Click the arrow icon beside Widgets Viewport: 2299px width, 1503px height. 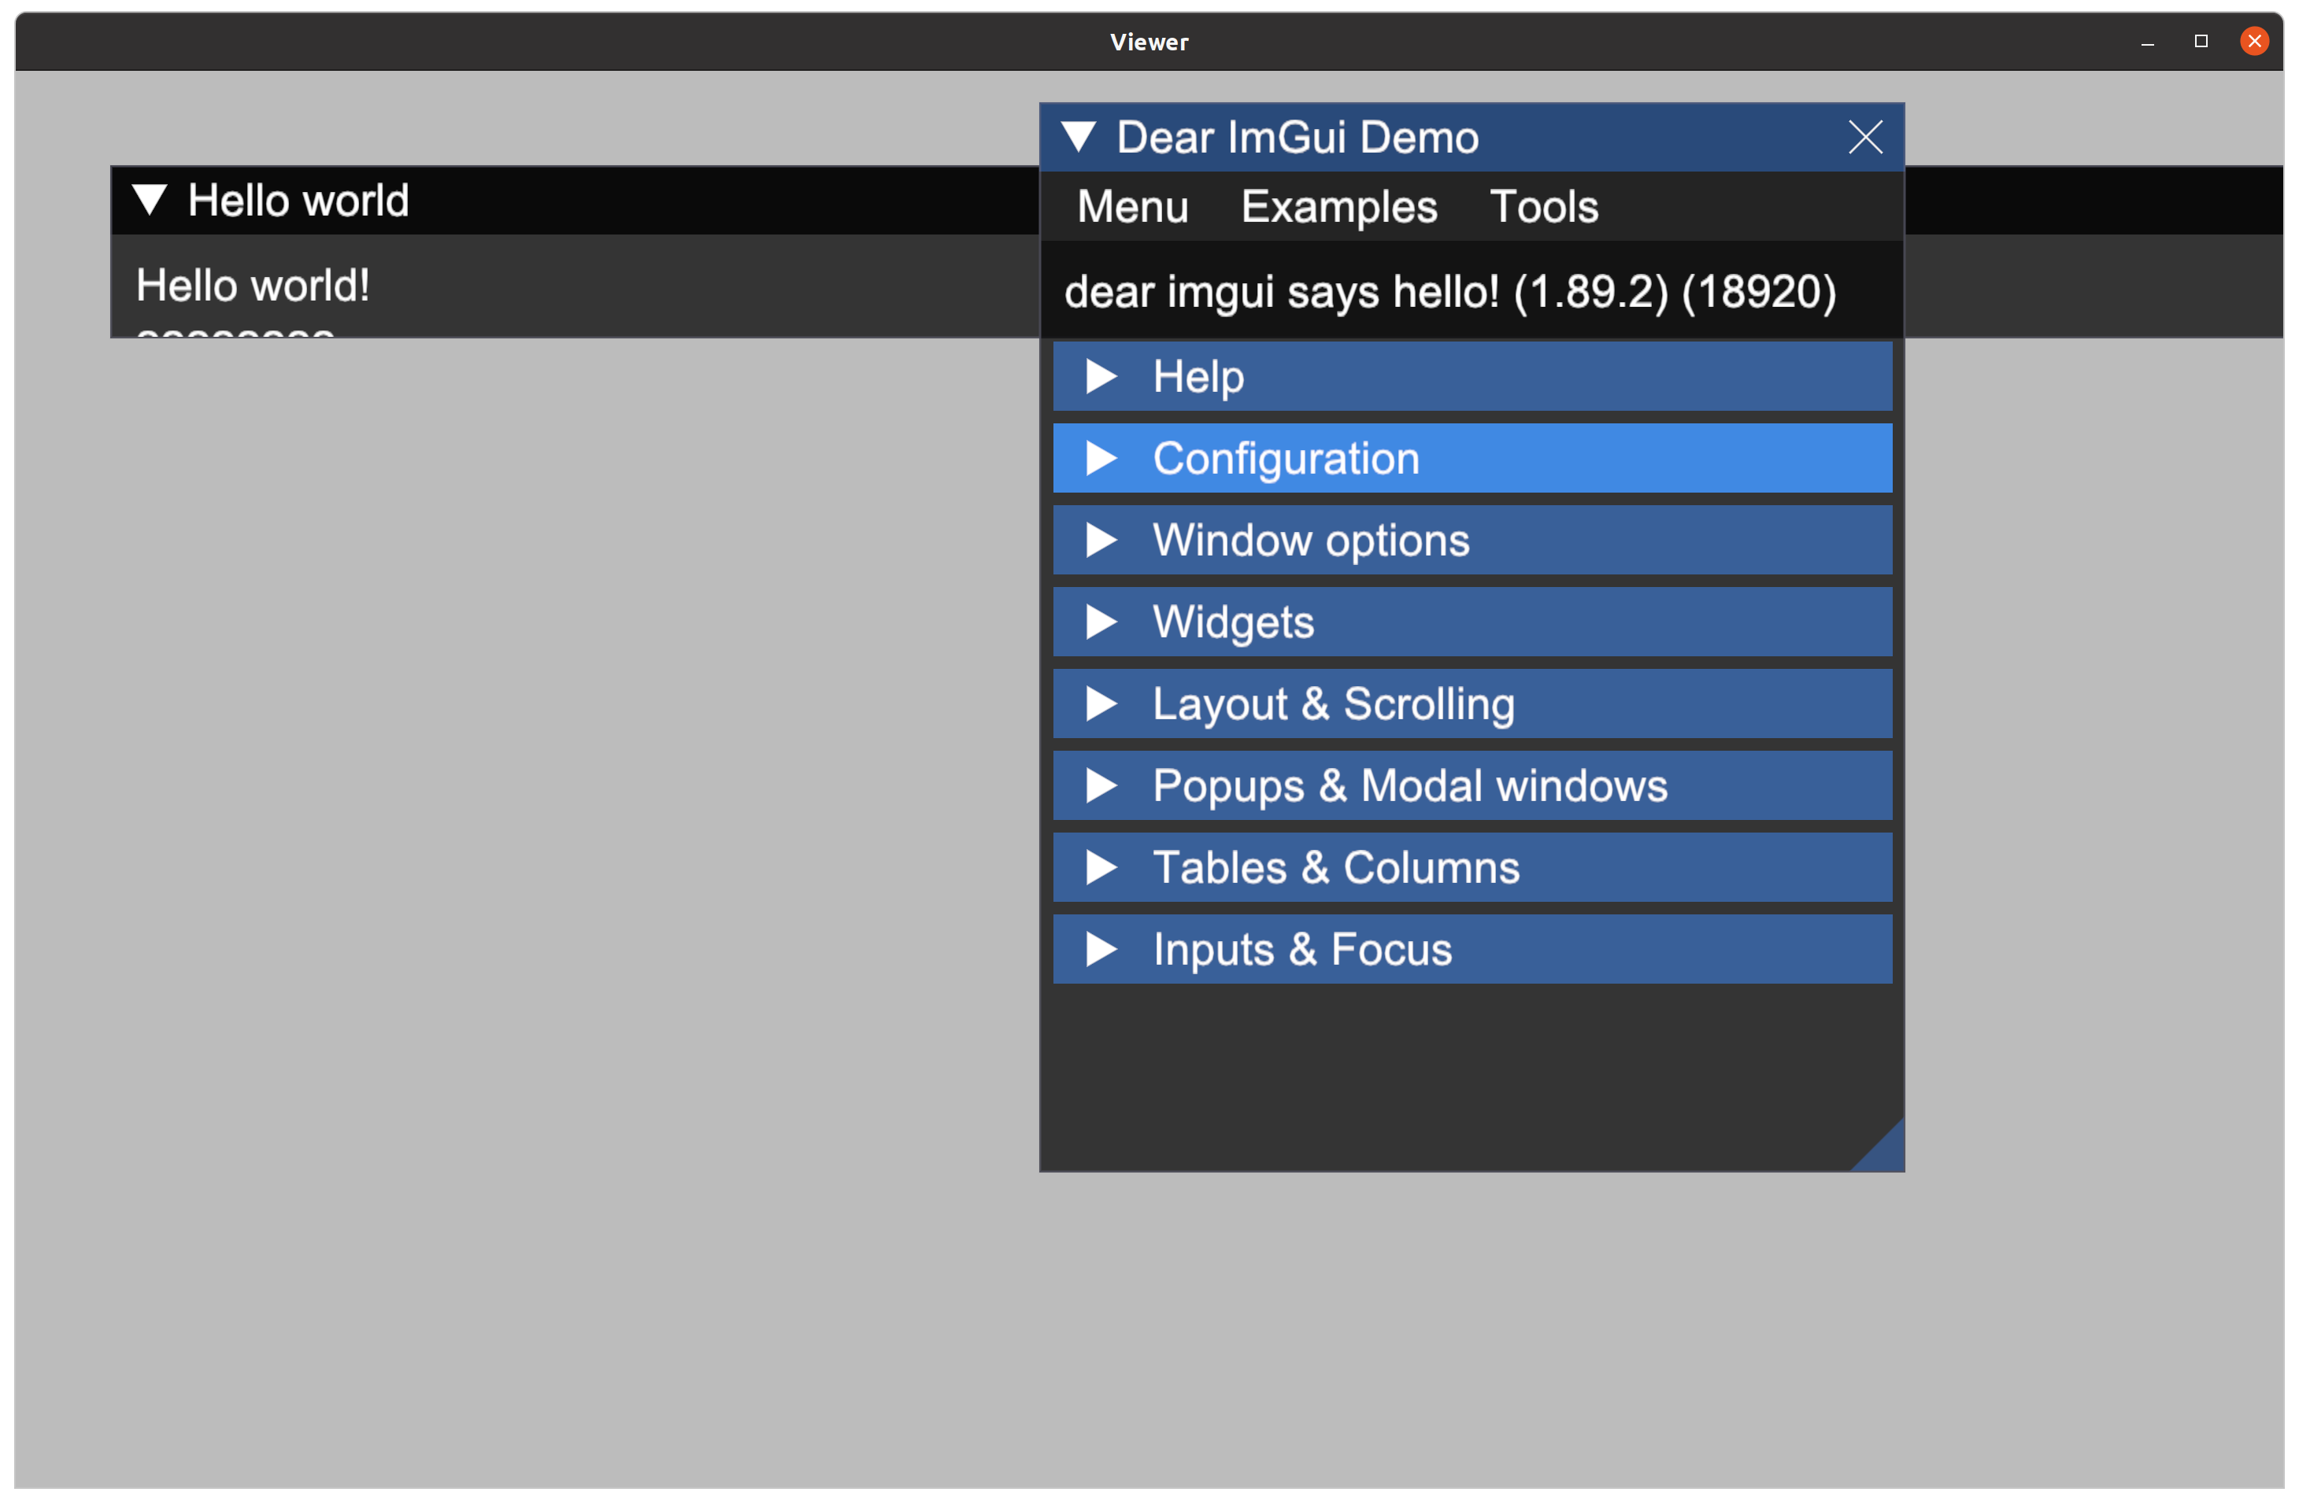pos(1100,622)
